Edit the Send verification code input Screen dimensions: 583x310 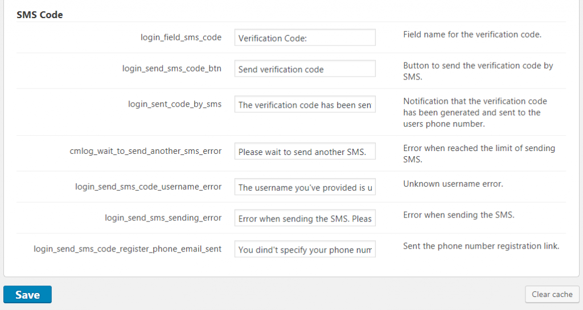click(305, 69)
